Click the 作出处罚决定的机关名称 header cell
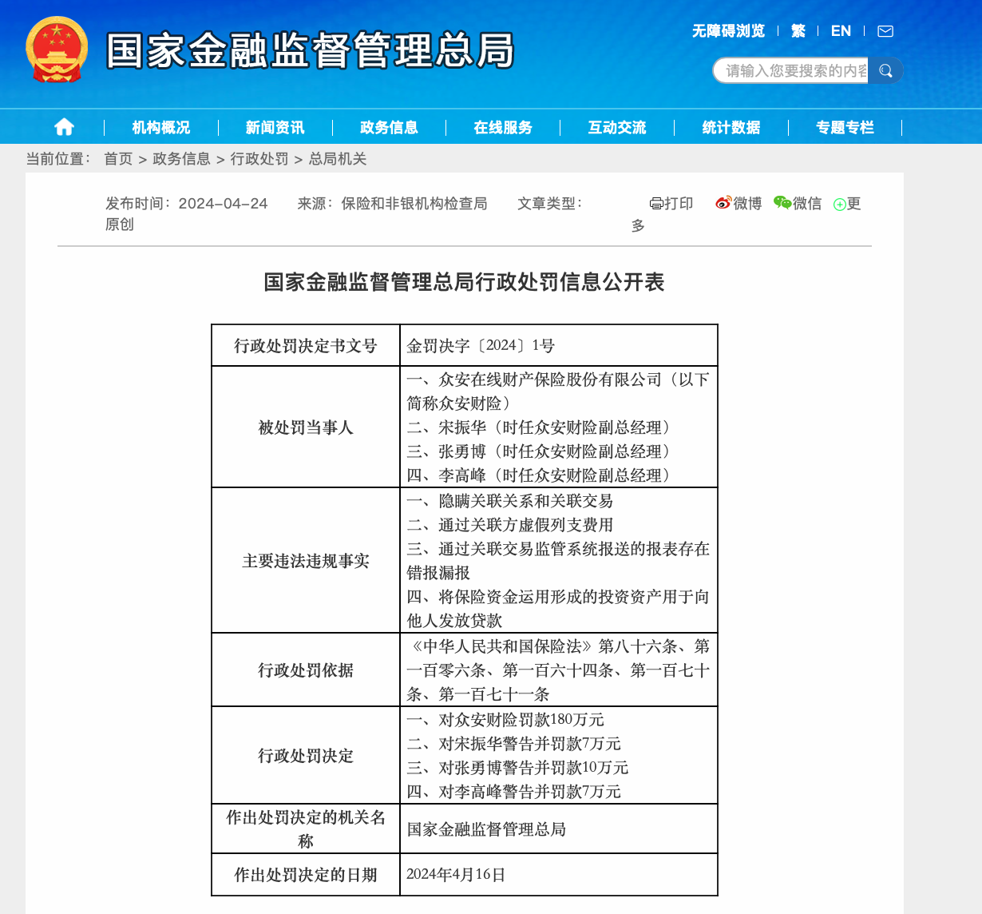This screenshot has height=914, width=982. coord(306,829)
